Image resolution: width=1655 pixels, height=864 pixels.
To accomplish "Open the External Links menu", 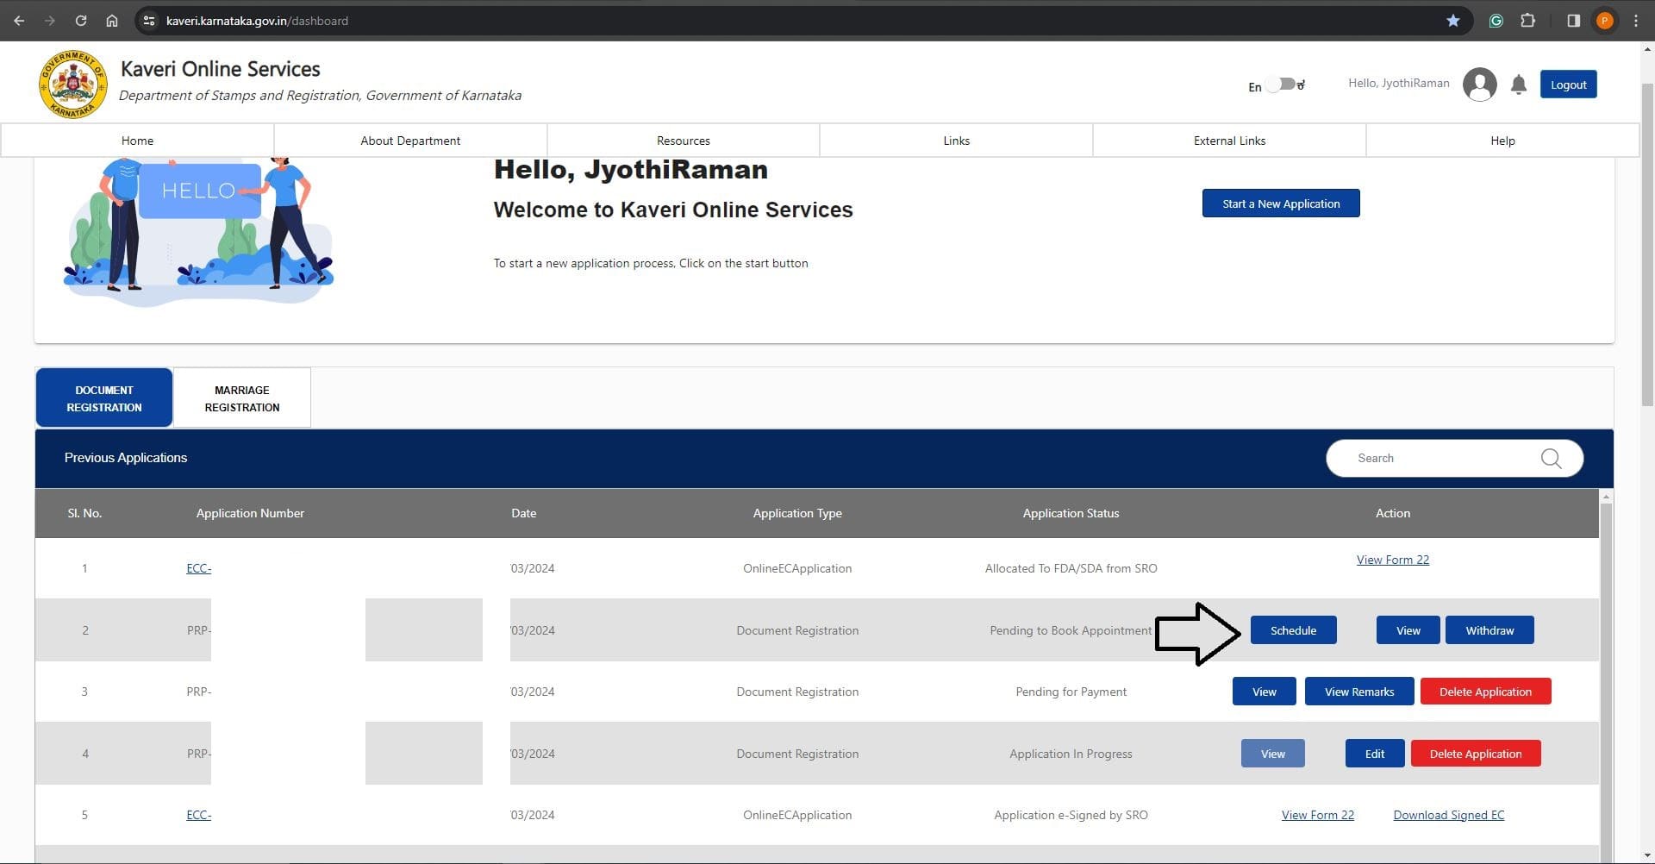I will [x=1229, y=141].
